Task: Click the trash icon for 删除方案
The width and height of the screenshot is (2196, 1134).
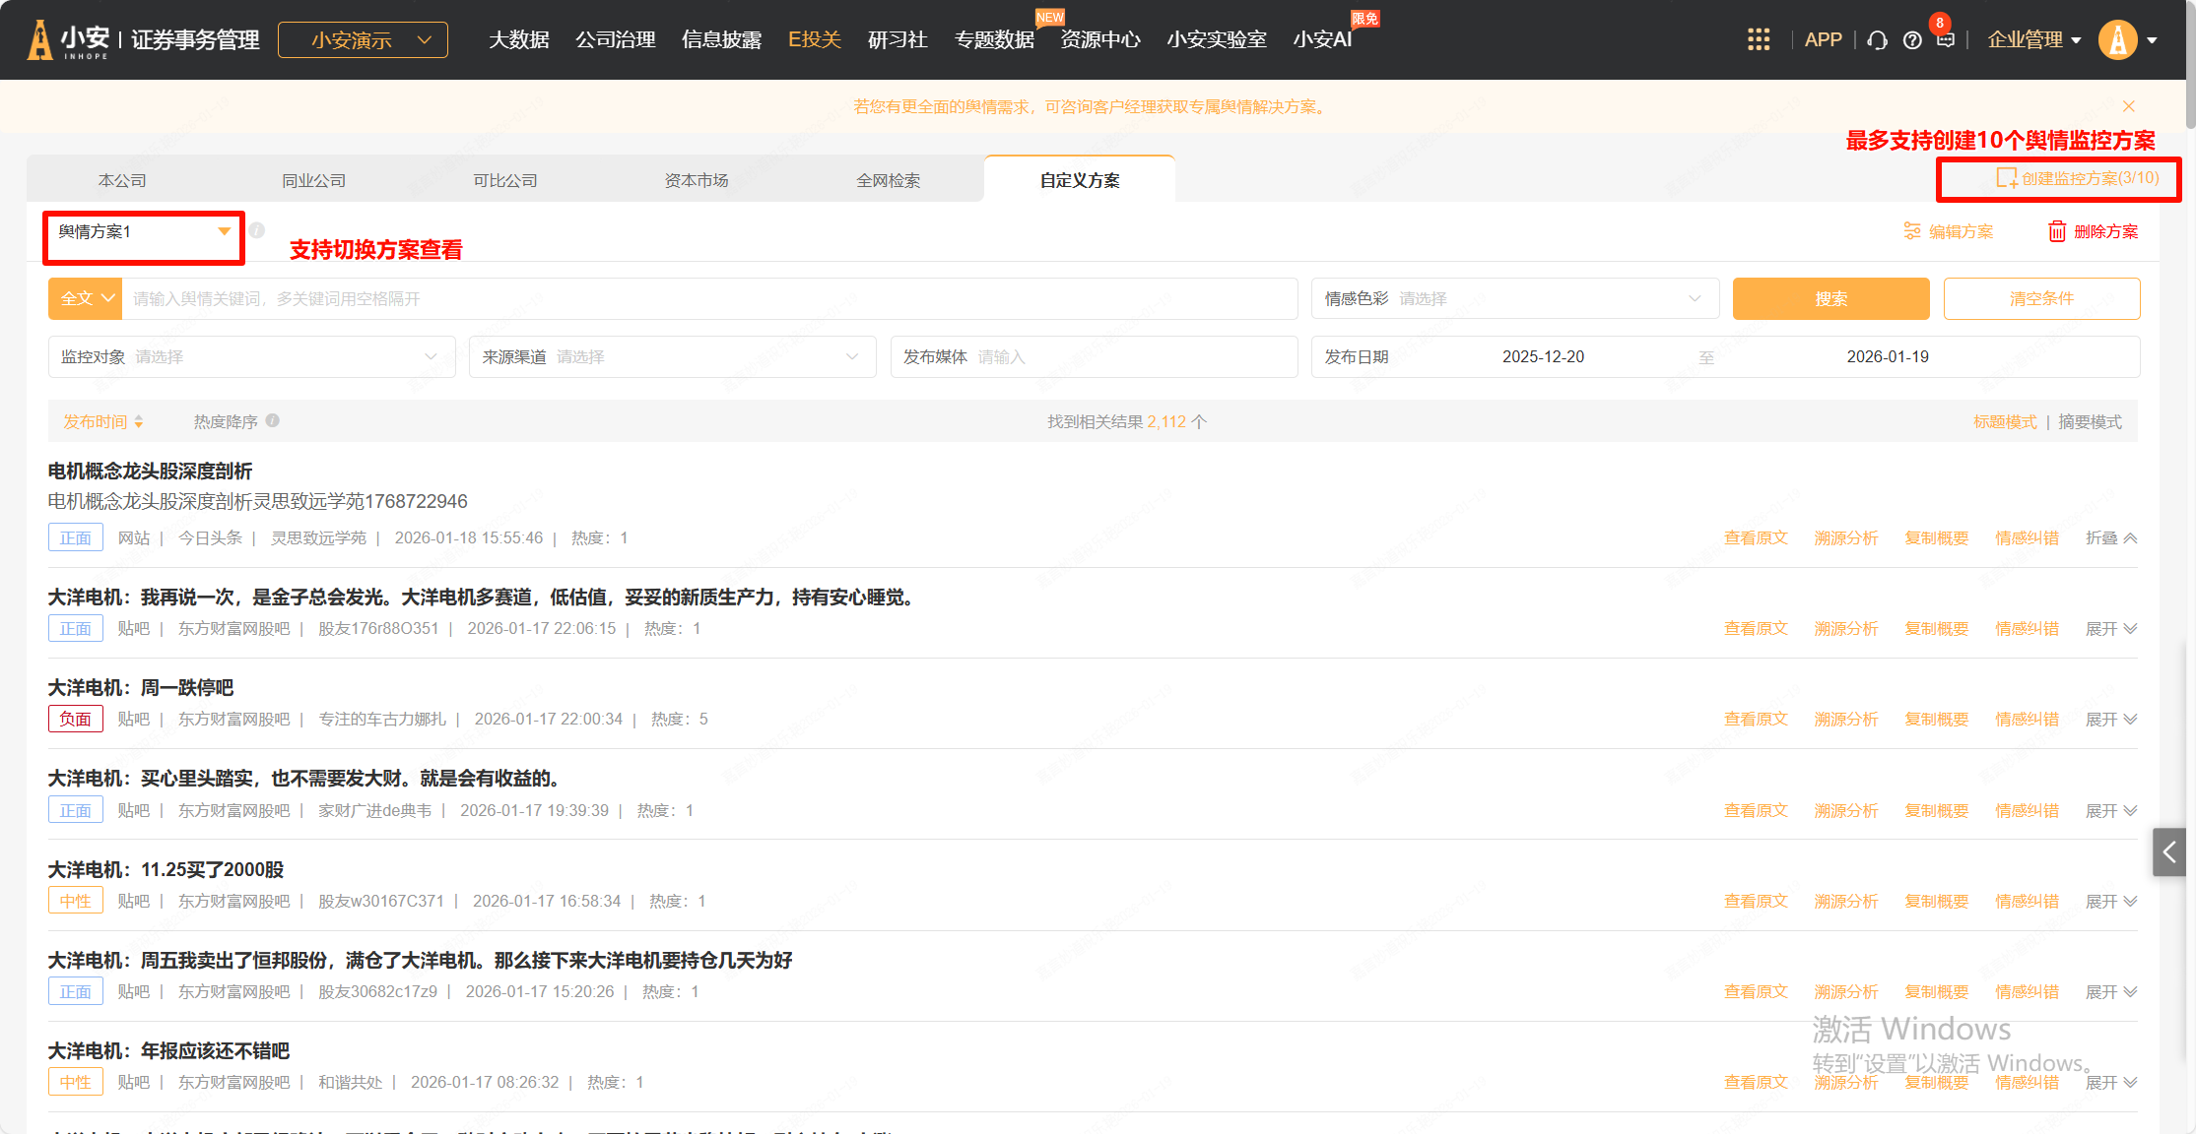Action: pos(2057,231)
